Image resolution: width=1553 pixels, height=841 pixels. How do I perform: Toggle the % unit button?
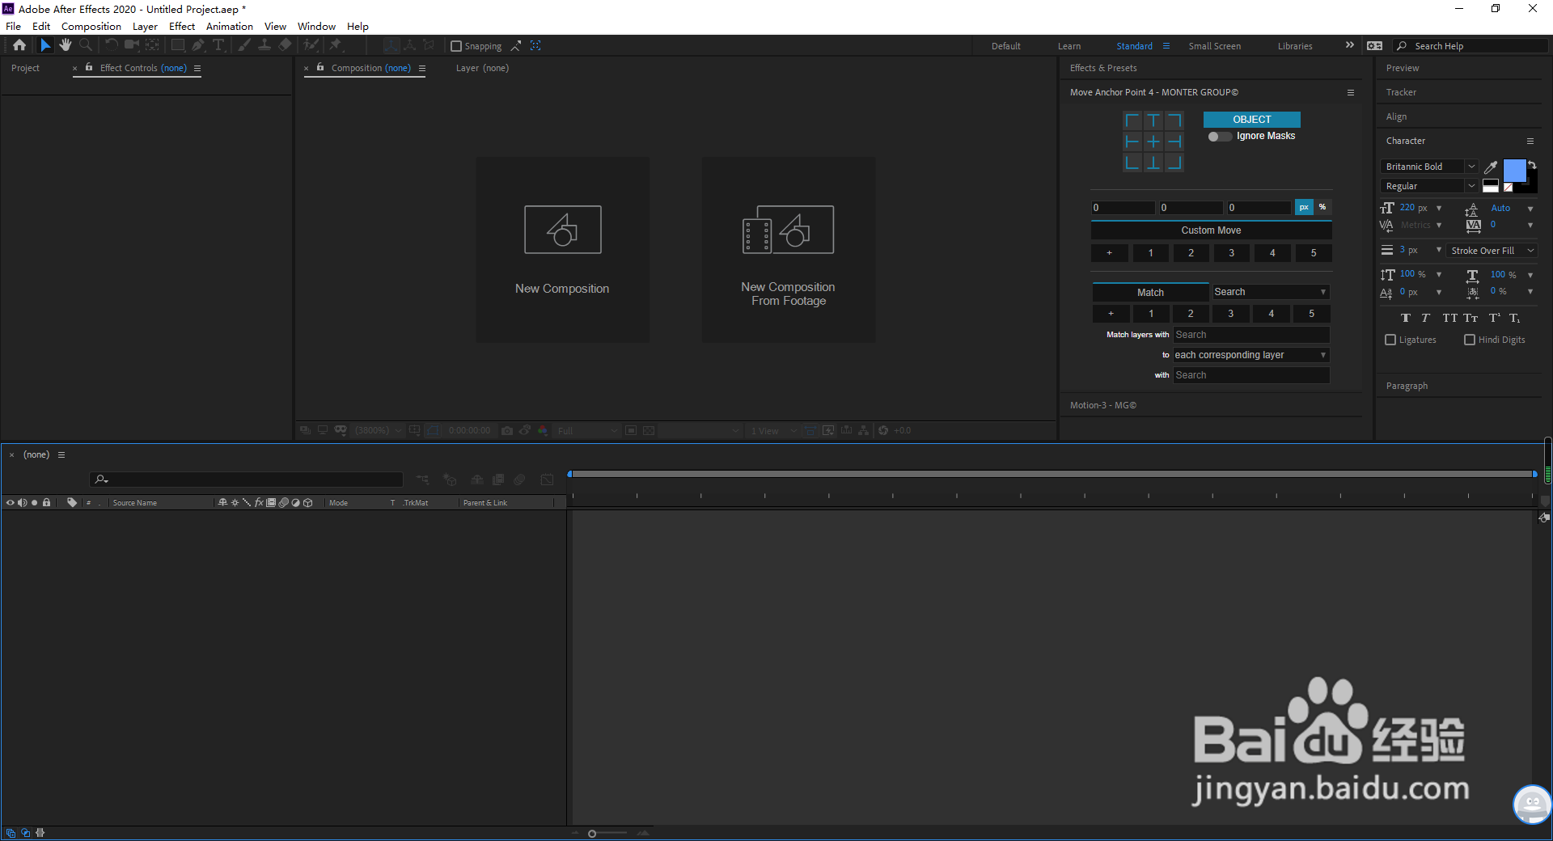click(x=1322, y=207)
